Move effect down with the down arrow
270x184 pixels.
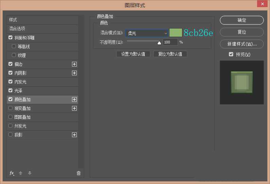[30, 173]
